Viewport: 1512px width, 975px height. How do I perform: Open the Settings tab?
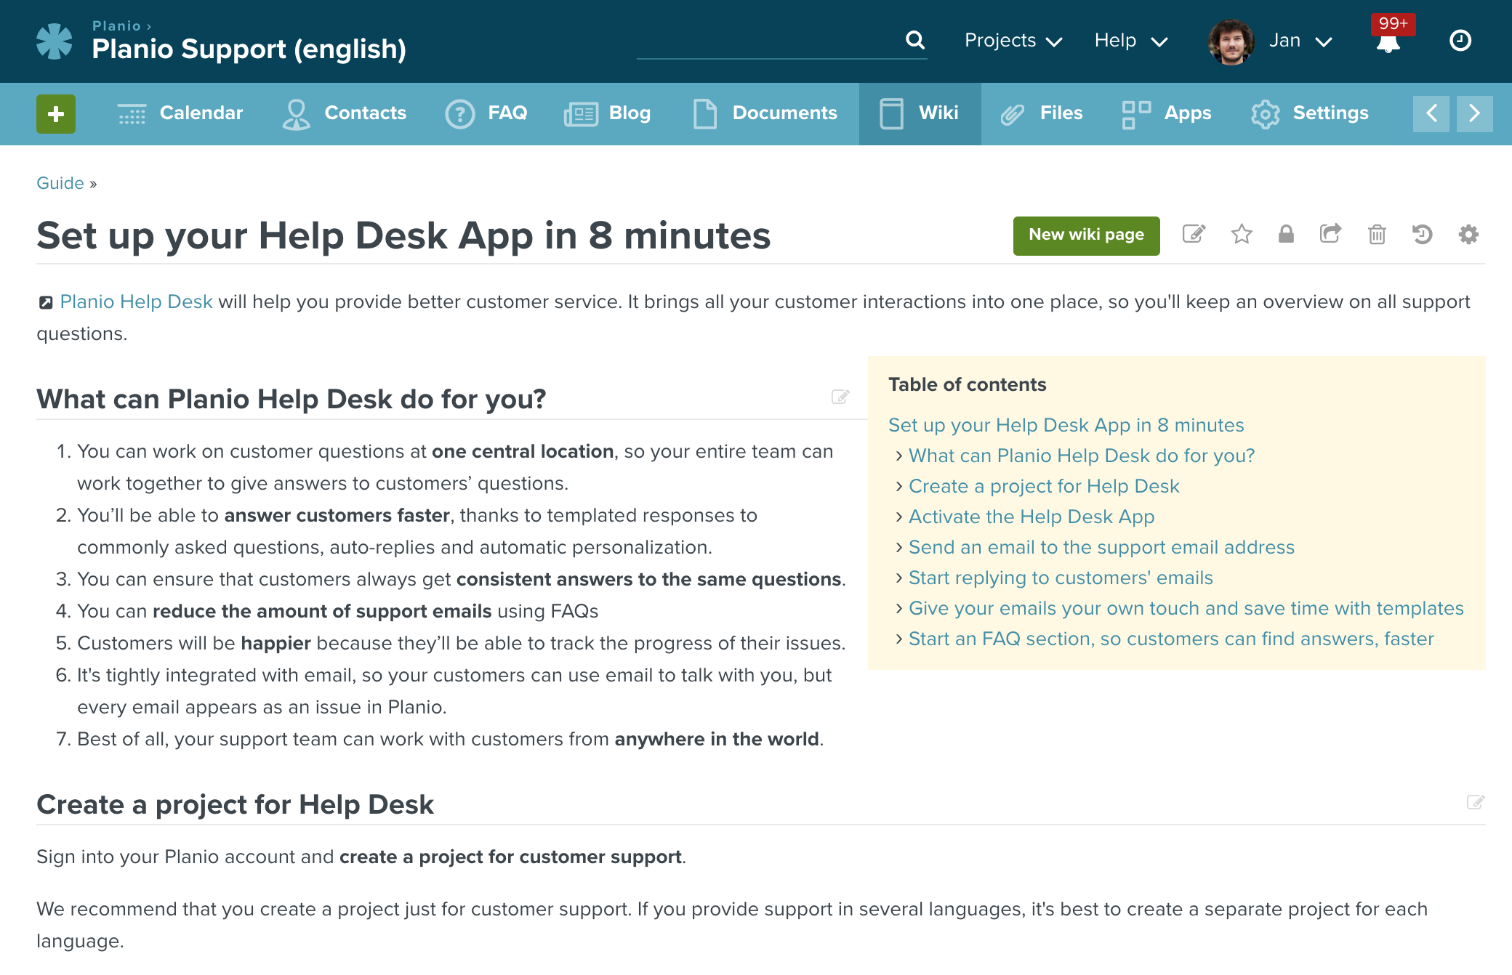1309,114
